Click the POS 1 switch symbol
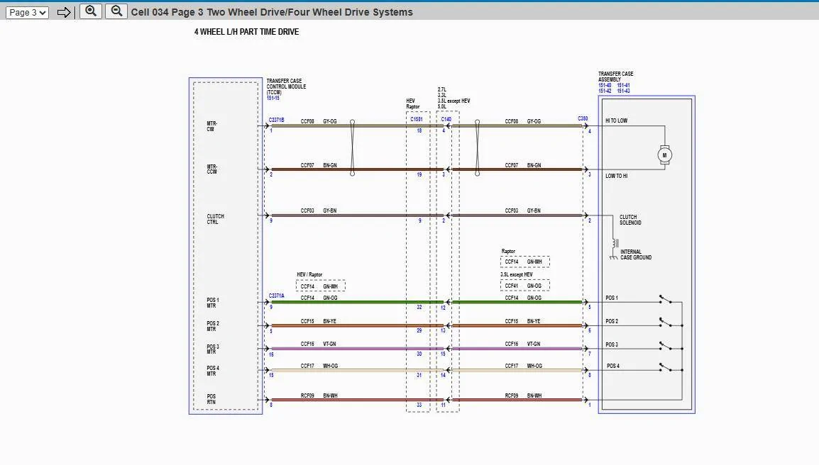 pos(665,299)
